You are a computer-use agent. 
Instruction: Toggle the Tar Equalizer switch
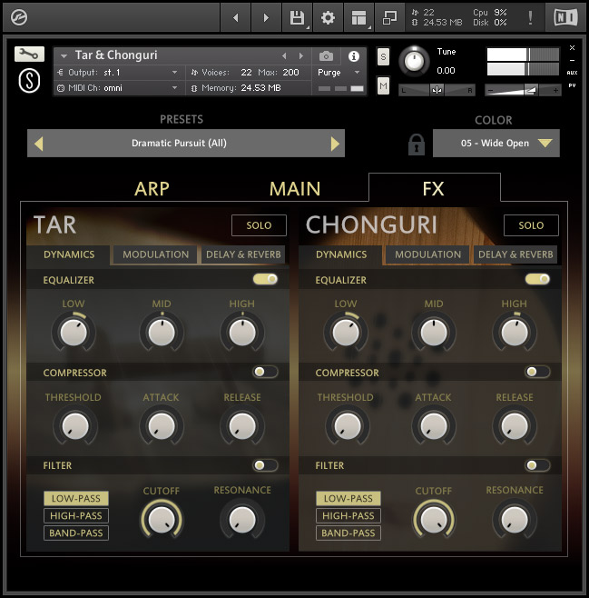(x=265, y=279)
